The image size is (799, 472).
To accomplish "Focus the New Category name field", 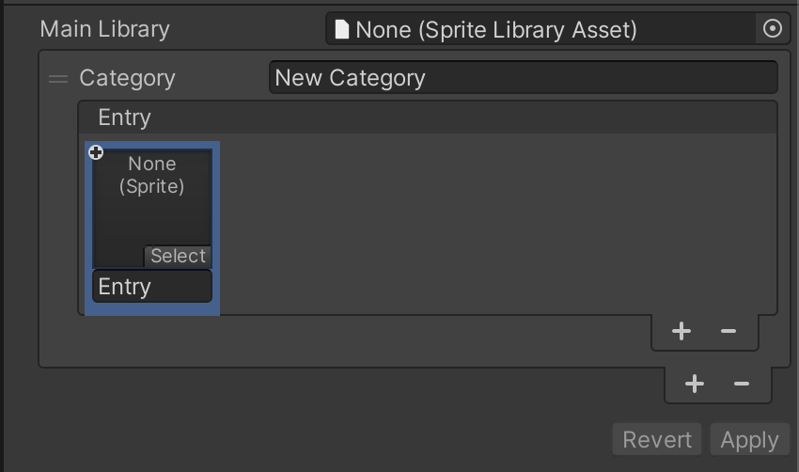I will pyautogui.click(x=523, y=78).
